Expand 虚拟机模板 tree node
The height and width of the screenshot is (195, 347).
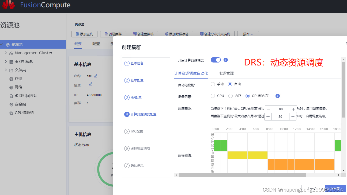click(6, 62)
